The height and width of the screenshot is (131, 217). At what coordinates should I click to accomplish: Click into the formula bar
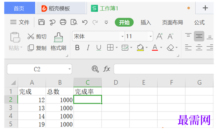(164, 69)
